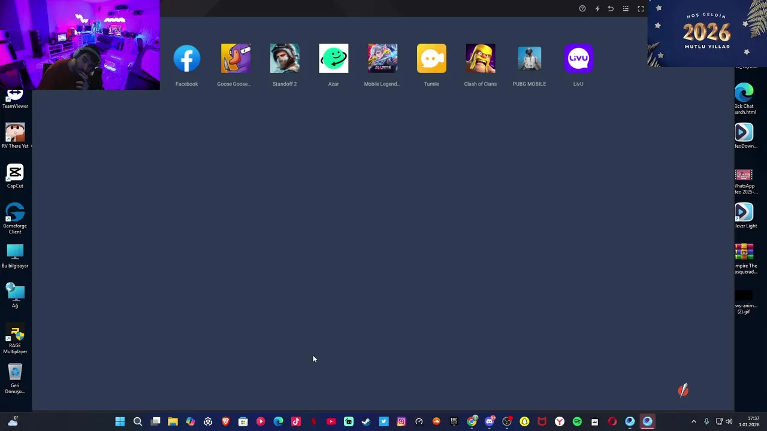Open Steam from the taskbar
Viewport: 767px width, 431px height.
tap(366, 421)
